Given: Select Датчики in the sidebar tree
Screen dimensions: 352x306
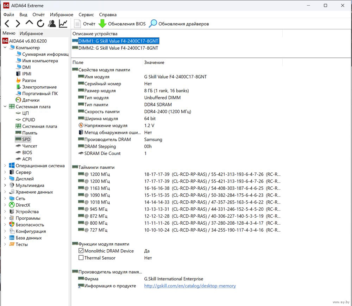Looking at the screenshot, I should pos(31,100).
